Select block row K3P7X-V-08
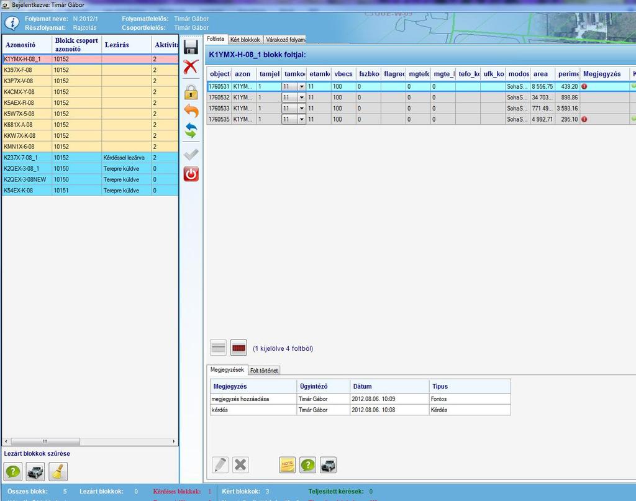 pos(90,81)
